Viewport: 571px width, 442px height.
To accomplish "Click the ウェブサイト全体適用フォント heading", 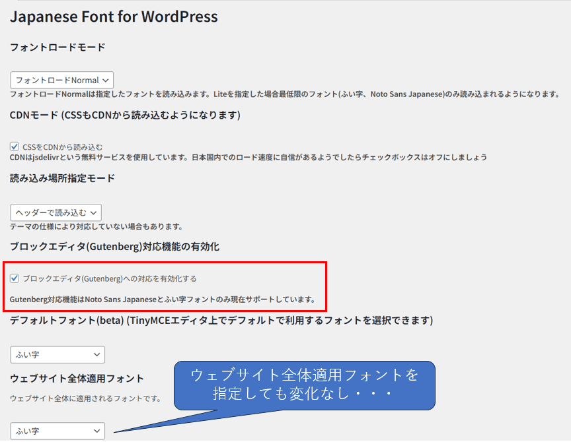I will (77, 379).
